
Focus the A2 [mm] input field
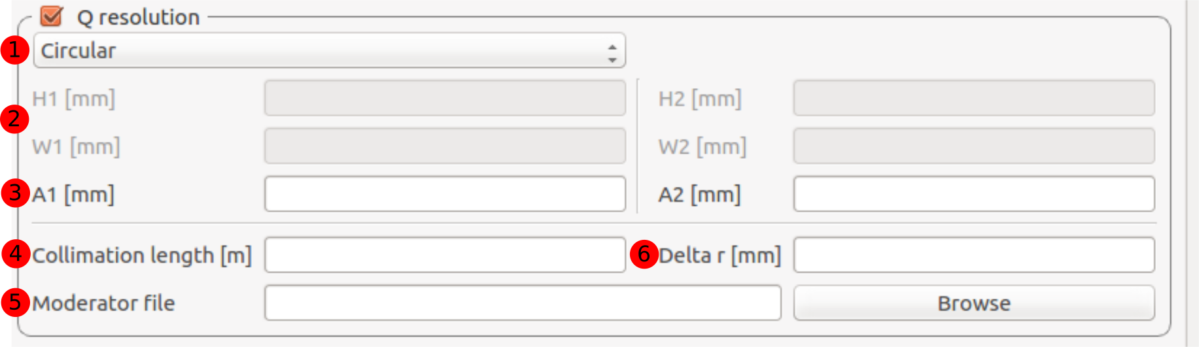pos(973,194)
